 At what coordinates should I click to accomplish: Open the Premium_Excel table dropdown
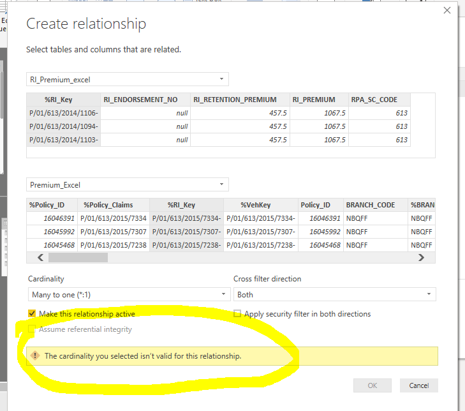point(128,184)
